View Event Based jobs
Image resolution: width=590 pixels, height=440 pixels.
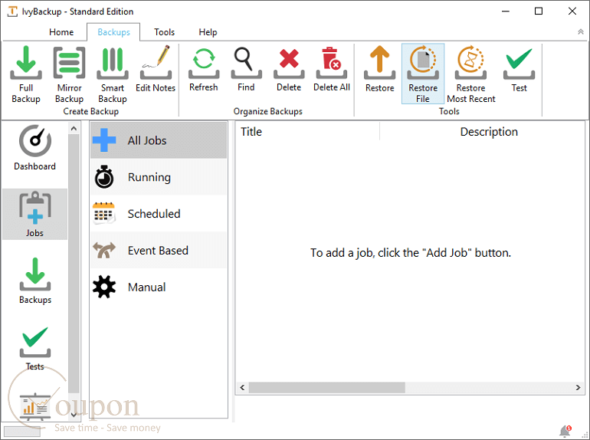pos(159,251)
